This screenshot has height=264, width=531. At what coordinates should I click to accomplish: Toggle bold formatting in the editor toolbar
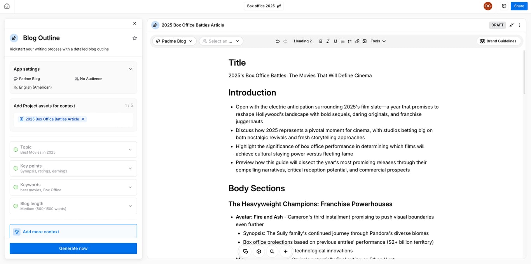[320, 41]
